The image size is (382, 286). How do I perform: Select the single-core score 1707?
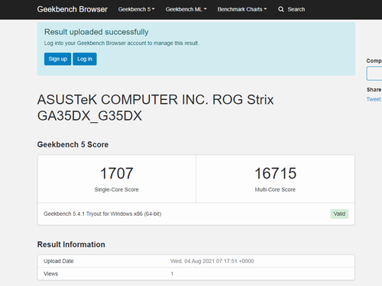click(117, 173)
